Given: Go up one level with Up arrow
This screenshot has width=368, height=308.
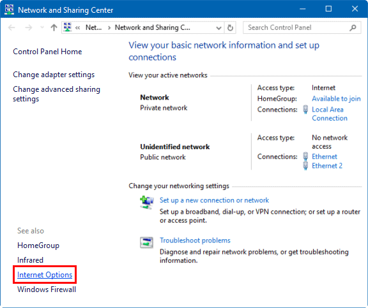Looking at the screenshot, I should click(x=54, y=27).
